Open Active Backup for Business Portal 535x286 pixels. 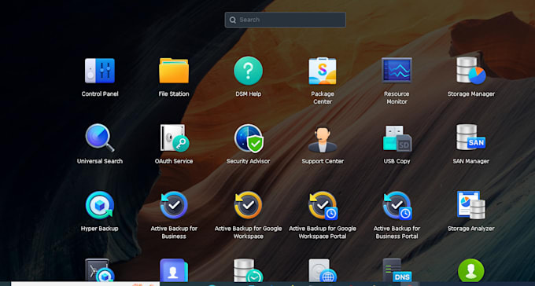(397, 205)
